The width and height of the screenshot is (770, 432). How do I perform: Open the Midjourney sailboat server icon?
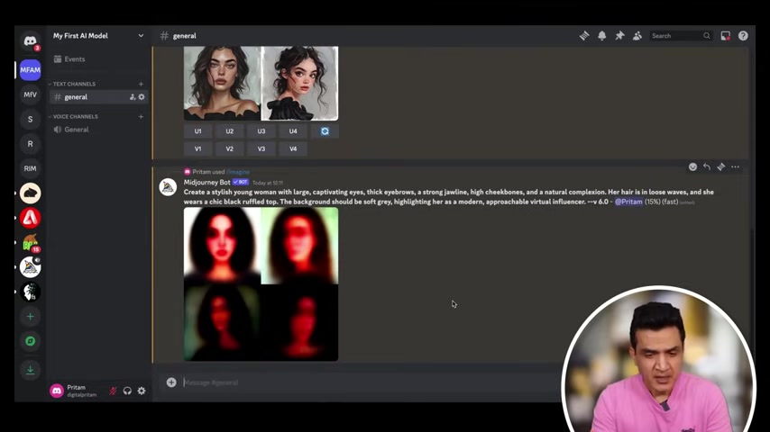tap(30, 267)
